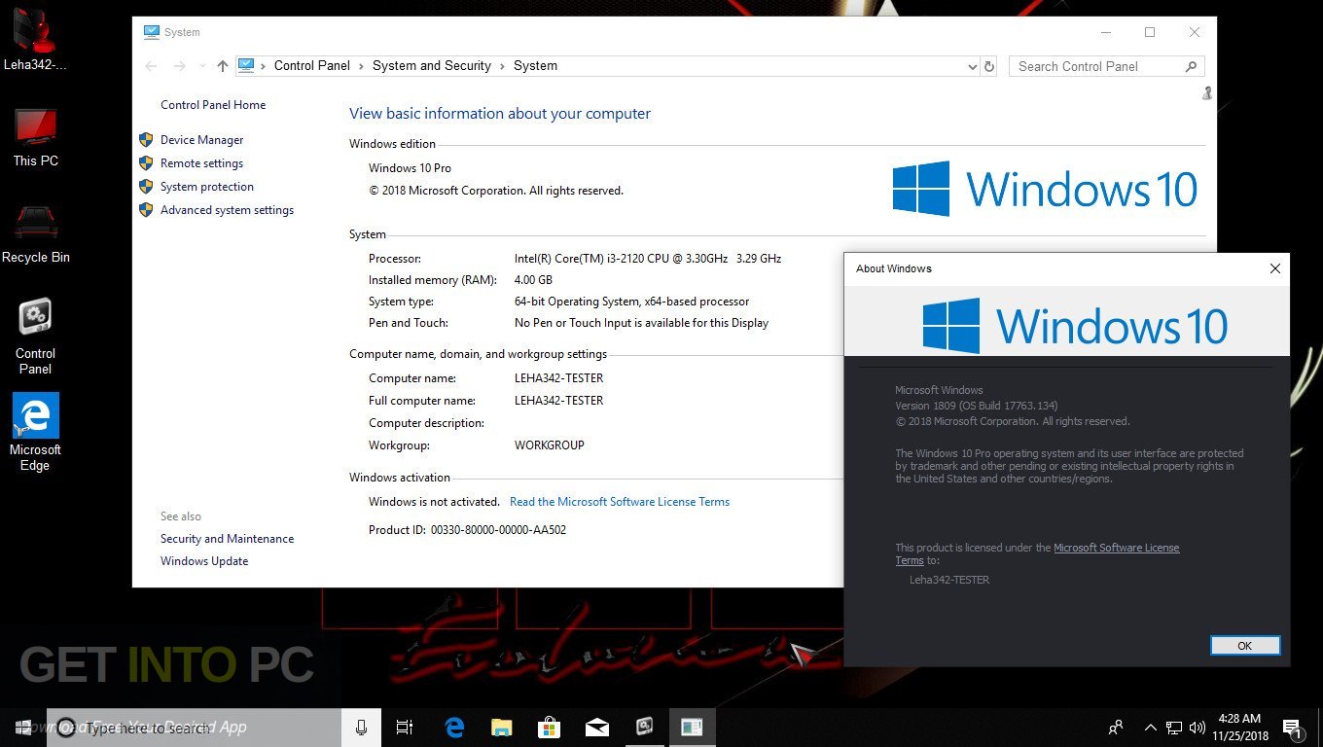Launch Microsoft Edge from the desktop
The width and height of the screenshot is (1323, 747).
click(x=35, y=433)
